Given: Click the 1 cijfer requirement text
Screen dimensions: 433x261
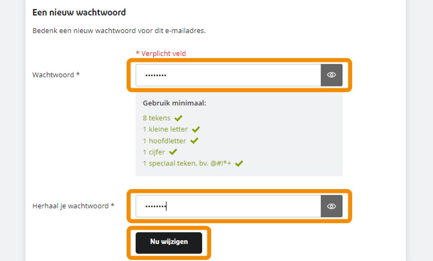Looking at the screenshot, I should pos(154,152).
